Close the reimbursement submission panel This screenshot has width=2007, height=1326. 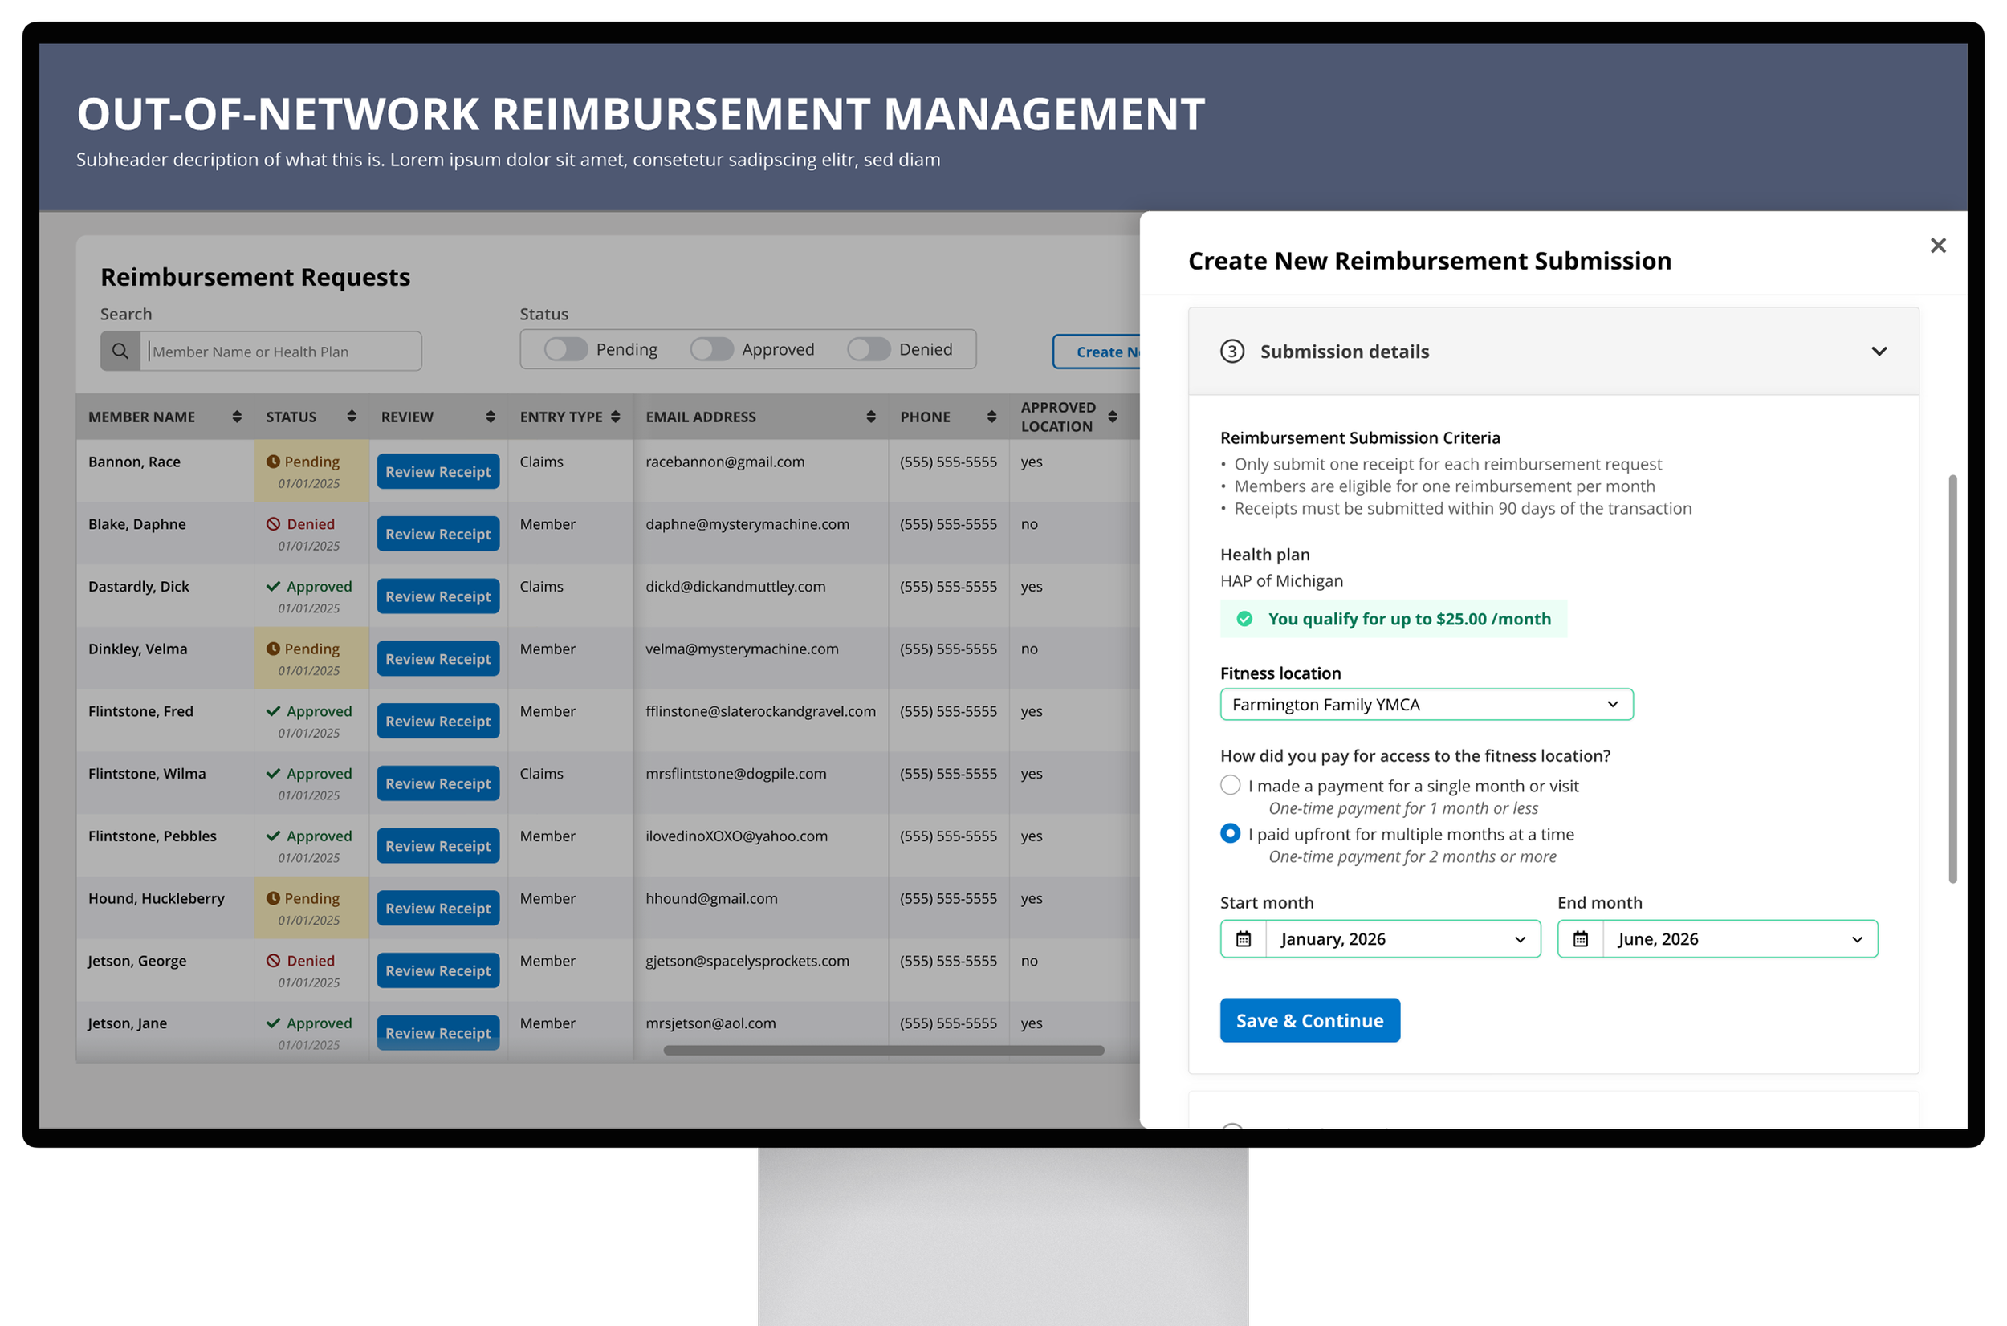click(x=1937, y=246)
